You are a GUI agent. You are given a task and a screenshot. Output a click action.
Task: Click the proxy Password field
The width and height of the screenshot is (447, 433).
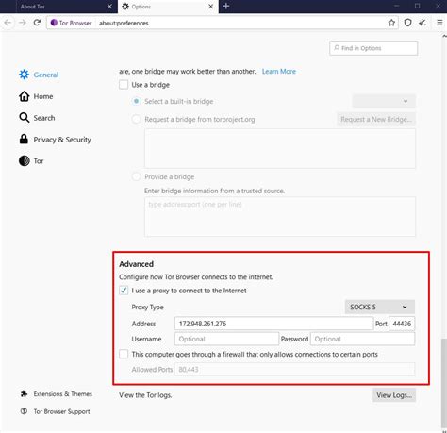point(362,339)
